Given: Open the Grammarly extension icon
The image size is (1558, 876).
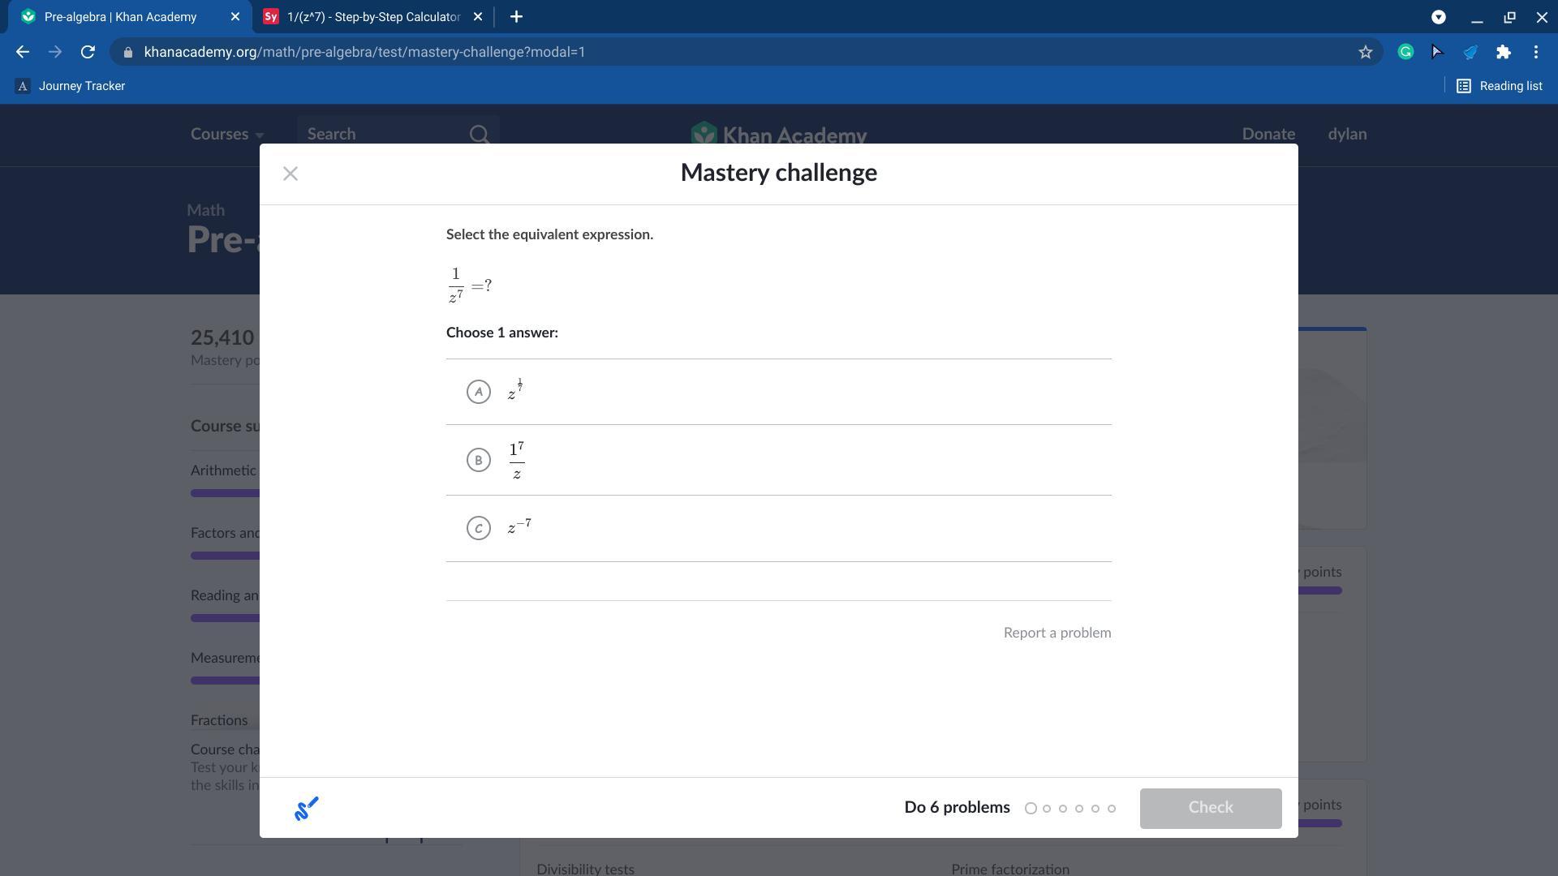Looking at the screenshot, I should [1405, 52].
